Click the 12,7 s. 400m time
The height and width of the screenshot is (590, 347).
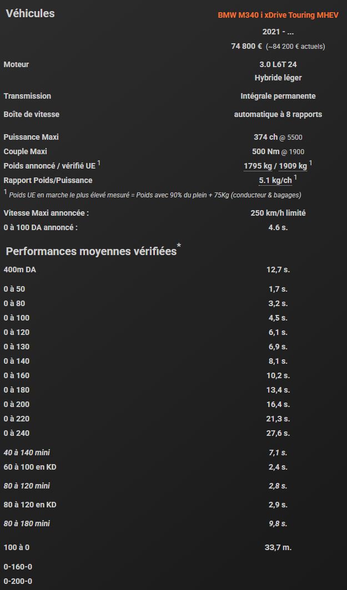(x=278, y=269)
